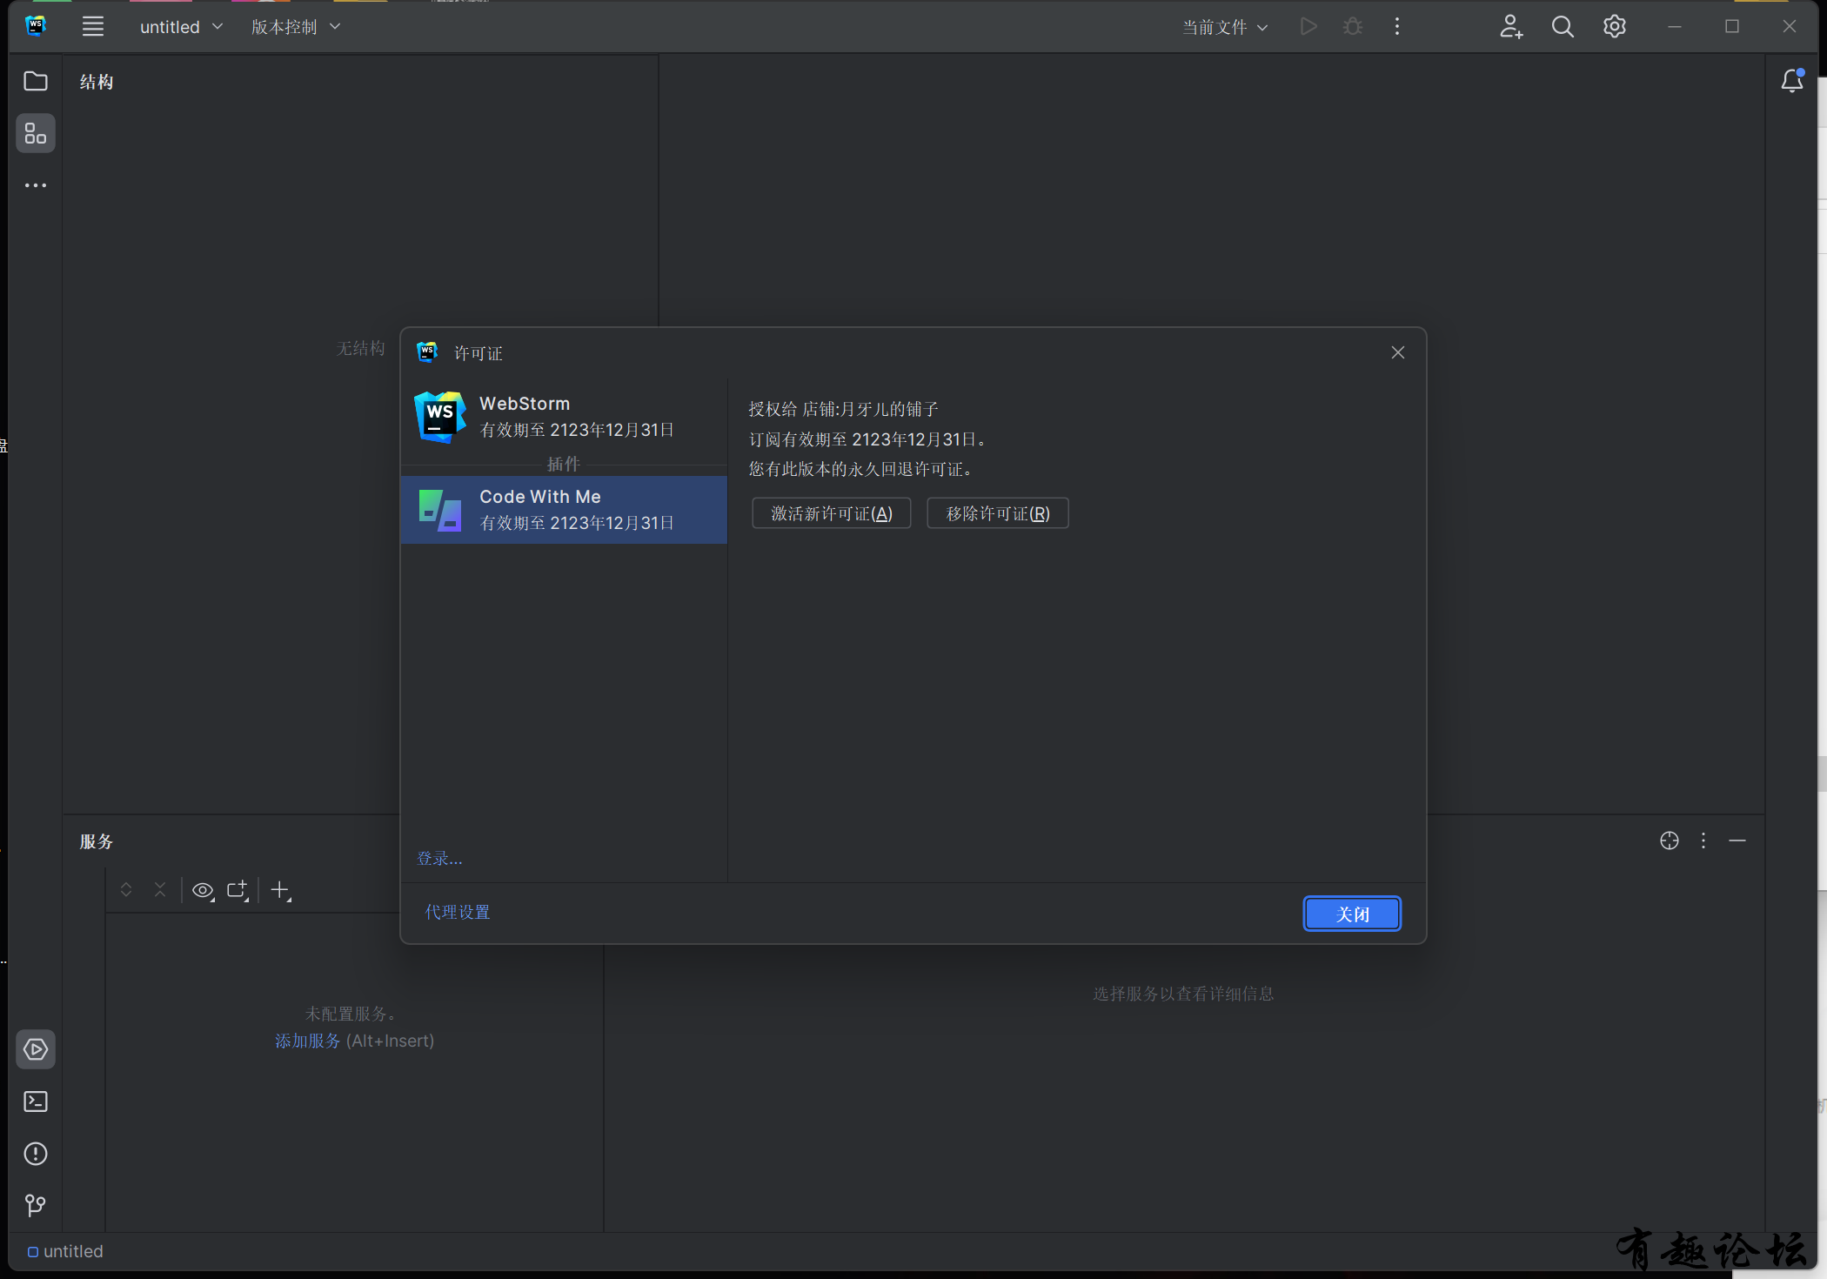
Task: Click the 关闭 button
Action: point(1352,914)
